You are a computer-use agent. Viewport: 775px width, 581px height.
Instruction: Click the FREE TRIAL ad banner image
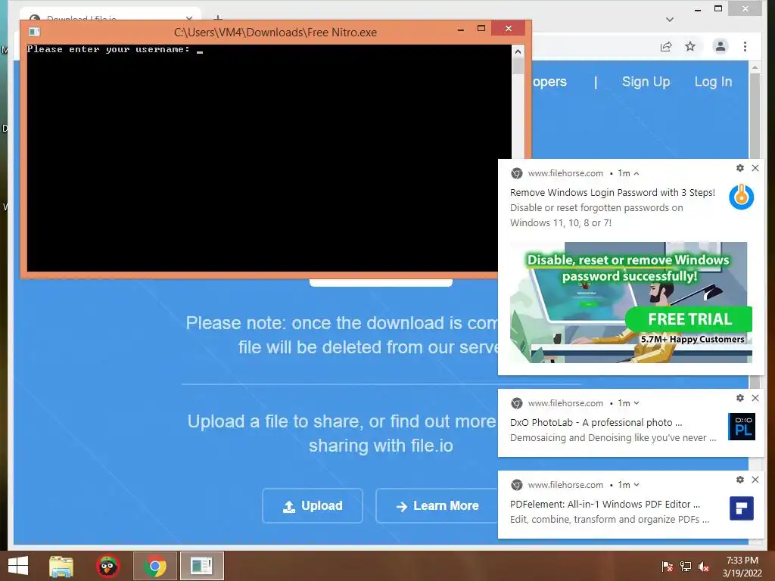click(x=630, y=303)
